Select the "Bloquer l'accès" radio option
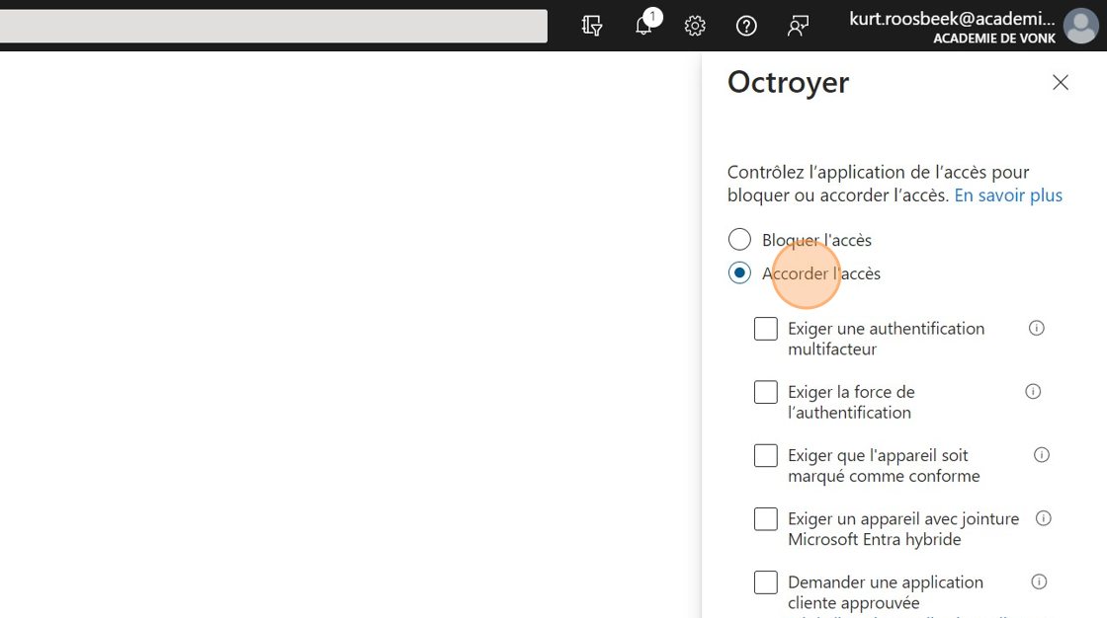This screenshot has height=618, width=1107. (x=739, y=239)
